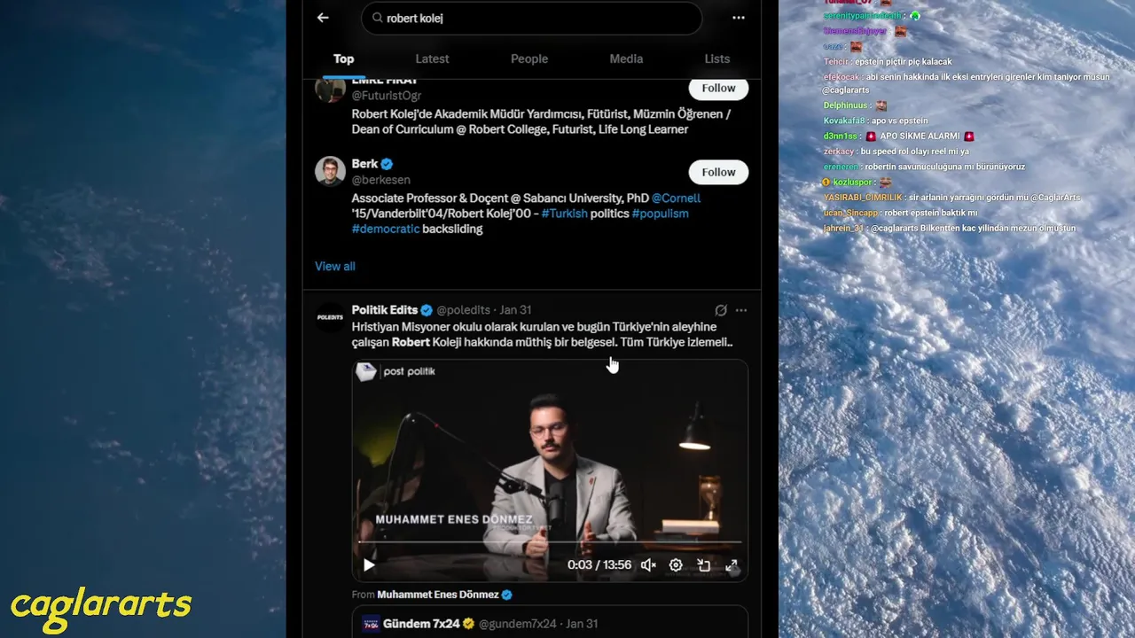Follow Berk @berkesen
This screenshot has height=638, width=1135.
(718, 172)
